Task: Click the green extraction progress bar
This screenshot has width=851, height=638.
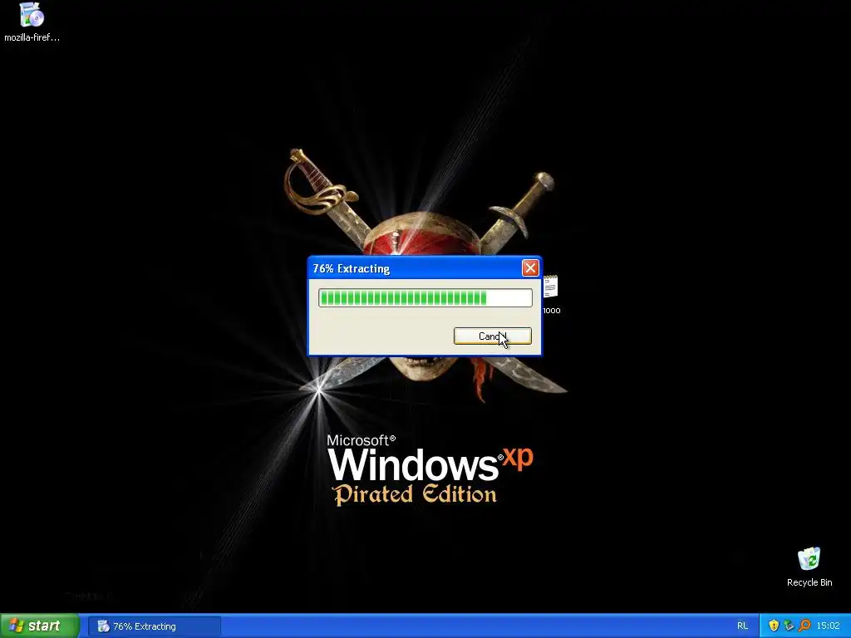Action: (425, 298)
